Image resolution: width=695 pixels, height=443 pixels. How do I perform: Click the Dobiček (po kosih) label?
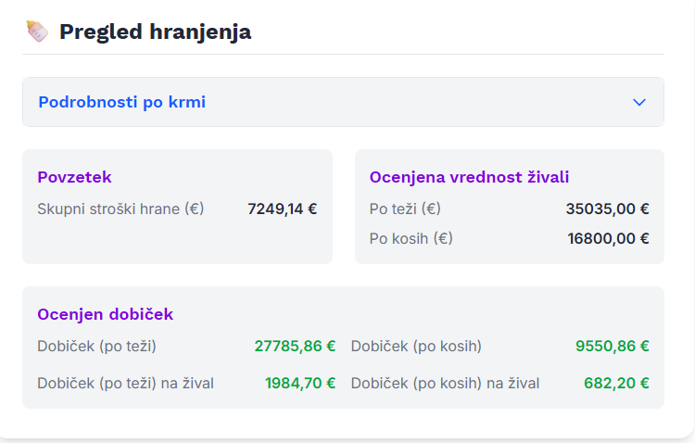click(416, 347)
